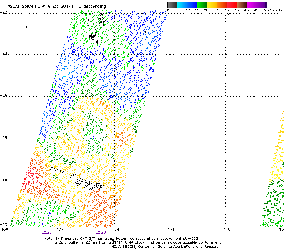The width and height of the screenshot is (284, 249).
Task: Click the '-180' longitude label
Action: point(4,229)
